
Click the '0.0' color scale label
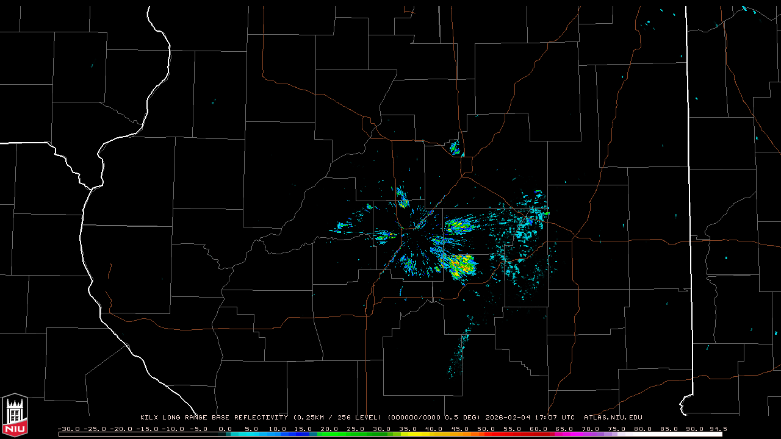[x=225, y=429]
